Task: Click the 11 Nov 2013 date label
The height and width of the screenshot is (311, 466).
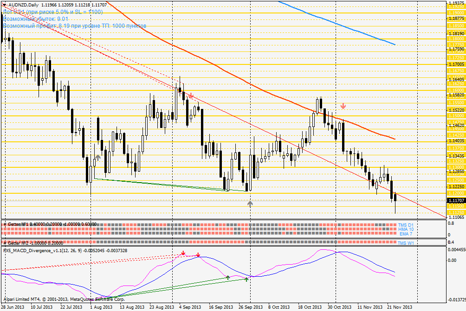Action: click(370, 307)
